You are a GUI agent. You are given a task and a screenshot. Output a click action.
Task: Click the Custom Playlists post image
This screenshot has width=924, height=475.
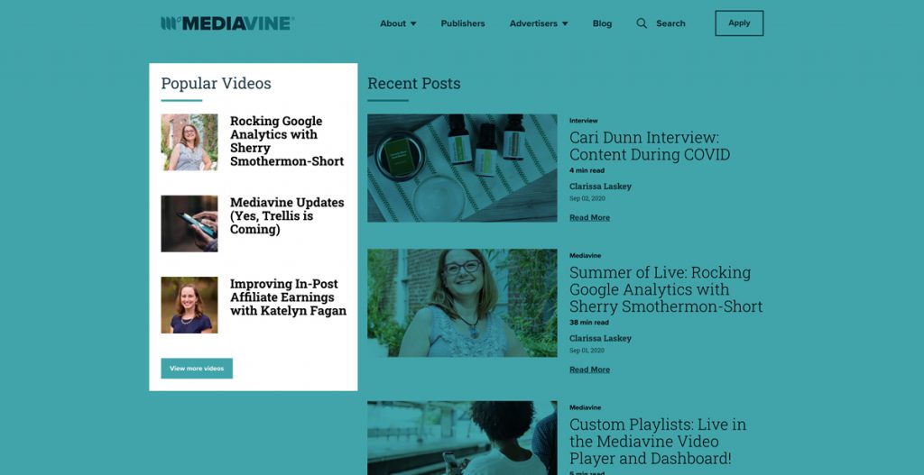(x=462, y=438)
